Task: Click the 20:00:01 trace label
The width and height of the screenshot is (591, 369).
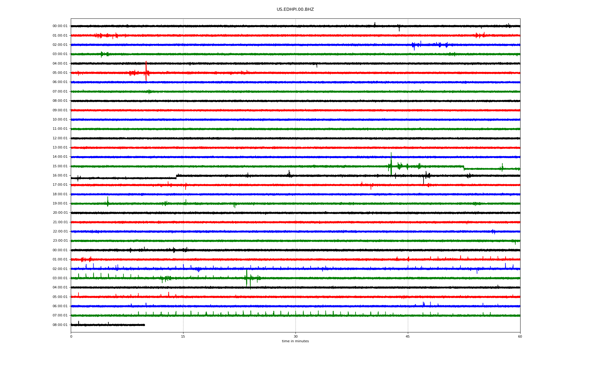Action: point(60,213)
